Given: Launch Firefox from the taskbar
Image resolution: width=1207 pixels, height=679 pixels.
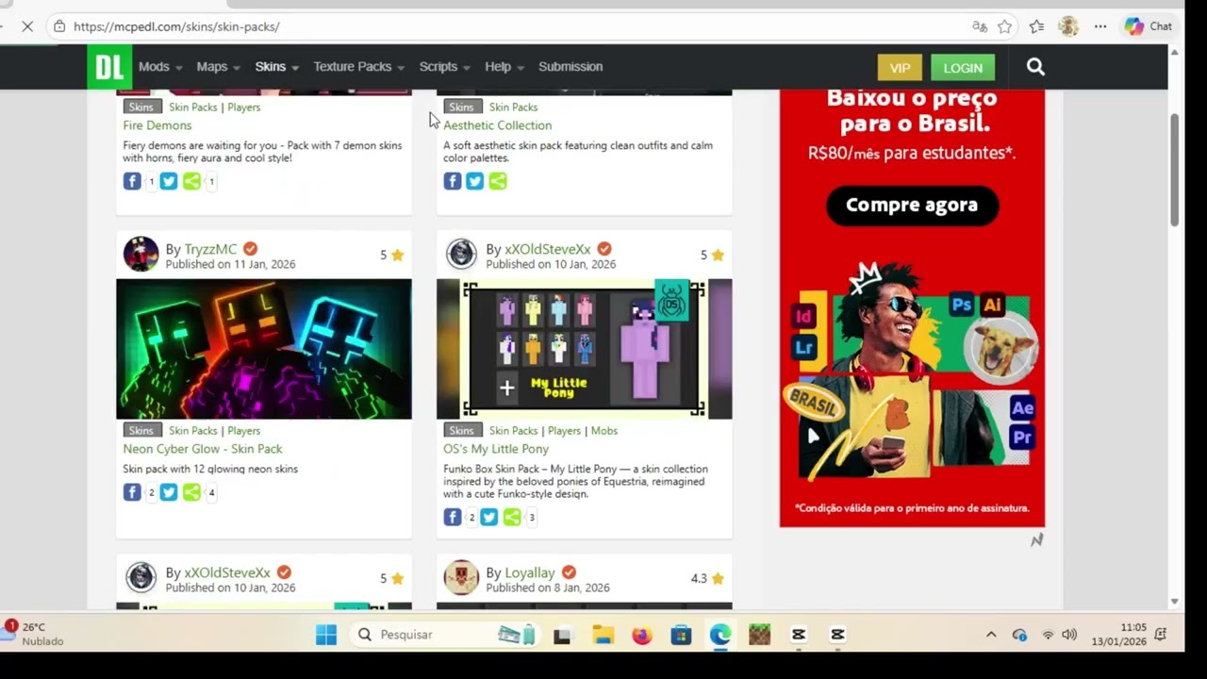Looking at the screenshot, I should point(642,635).
